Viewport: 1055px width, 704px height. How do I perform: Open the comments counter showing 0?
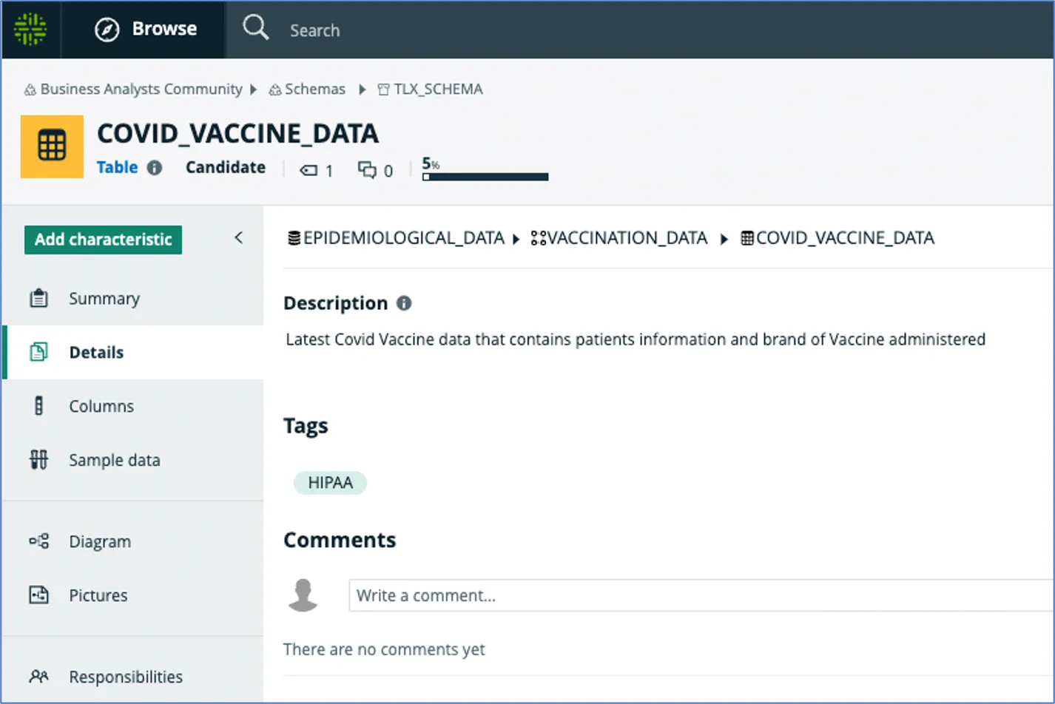pos(375,170)
